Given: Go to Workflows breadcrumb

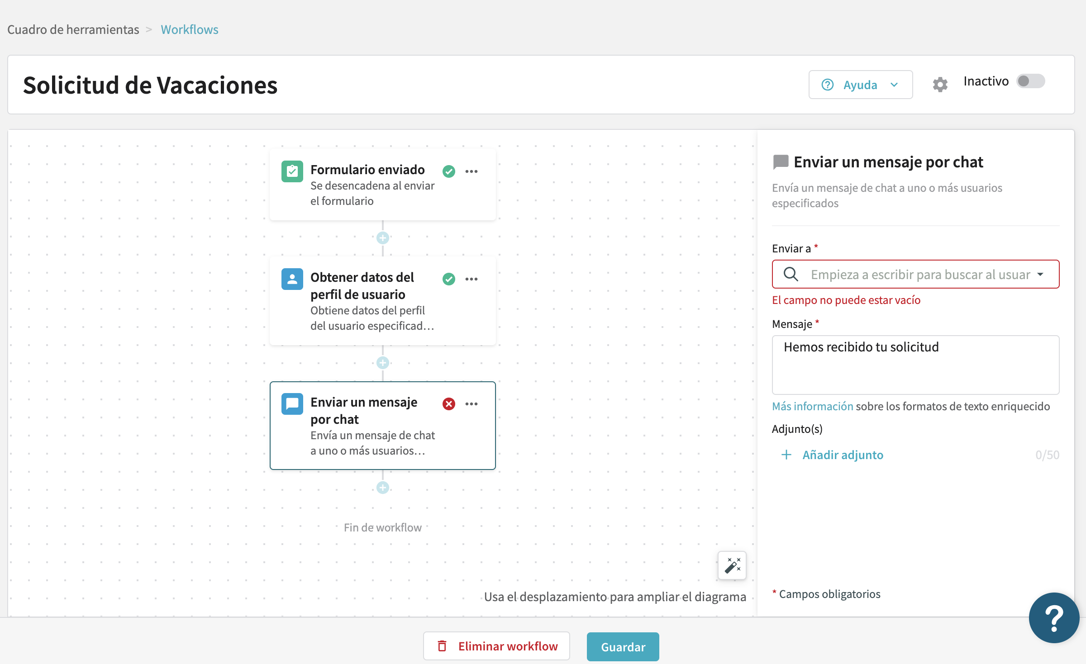Looking at the screenshot, I should point(190,29).
